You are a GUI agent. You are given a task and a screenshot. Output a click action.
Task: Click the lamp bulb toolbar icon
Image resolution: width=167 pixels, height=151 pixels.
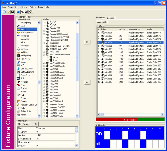point(31,12)
